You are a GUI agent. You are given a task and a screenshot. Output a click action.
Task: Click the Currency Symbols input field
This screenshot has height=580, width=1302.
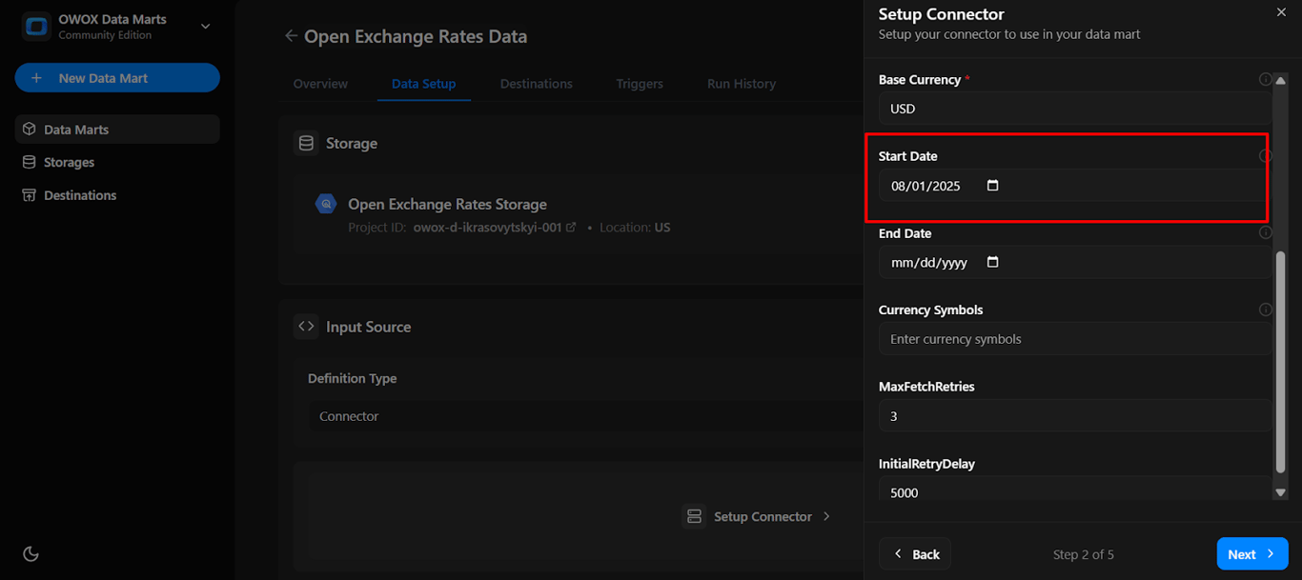click(1075, 339)
